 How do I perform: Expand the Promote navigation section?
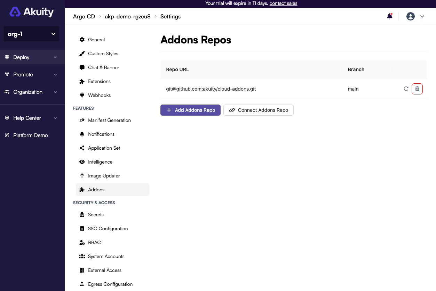(32, 74)
